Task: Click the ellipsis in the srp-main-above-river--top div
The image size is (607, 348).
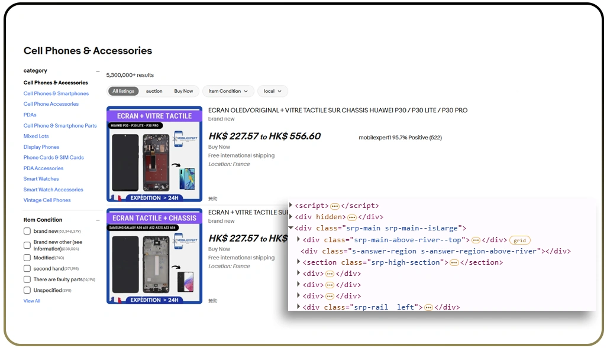Action: pos(476,240)
